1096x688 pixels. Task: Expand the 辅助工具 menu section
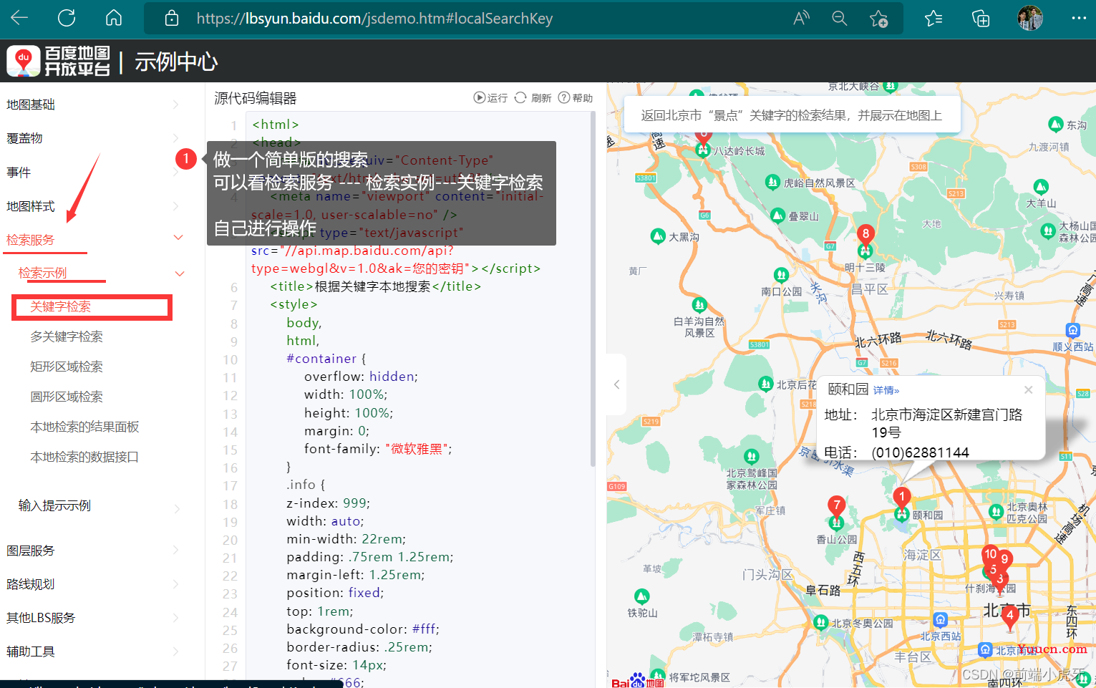tap(92, 651)
